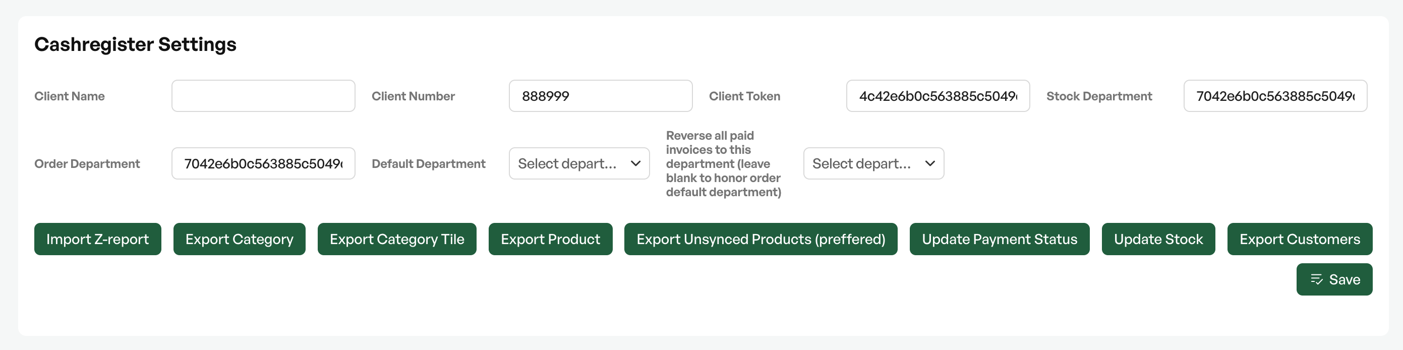
Task: Click Update Payment Status button
Action: click(1000, 239)
